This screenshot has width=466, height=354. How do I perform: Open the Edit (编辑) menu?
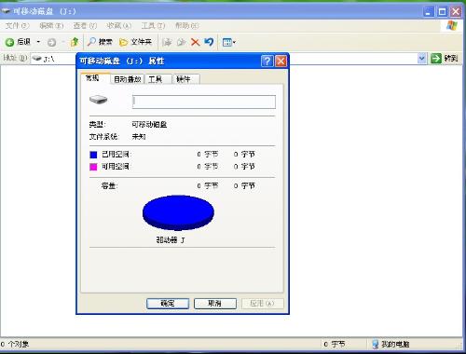[x=51, y=25]
